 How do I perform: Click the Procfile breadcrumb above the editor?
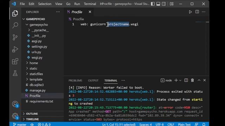click(77, 19)
